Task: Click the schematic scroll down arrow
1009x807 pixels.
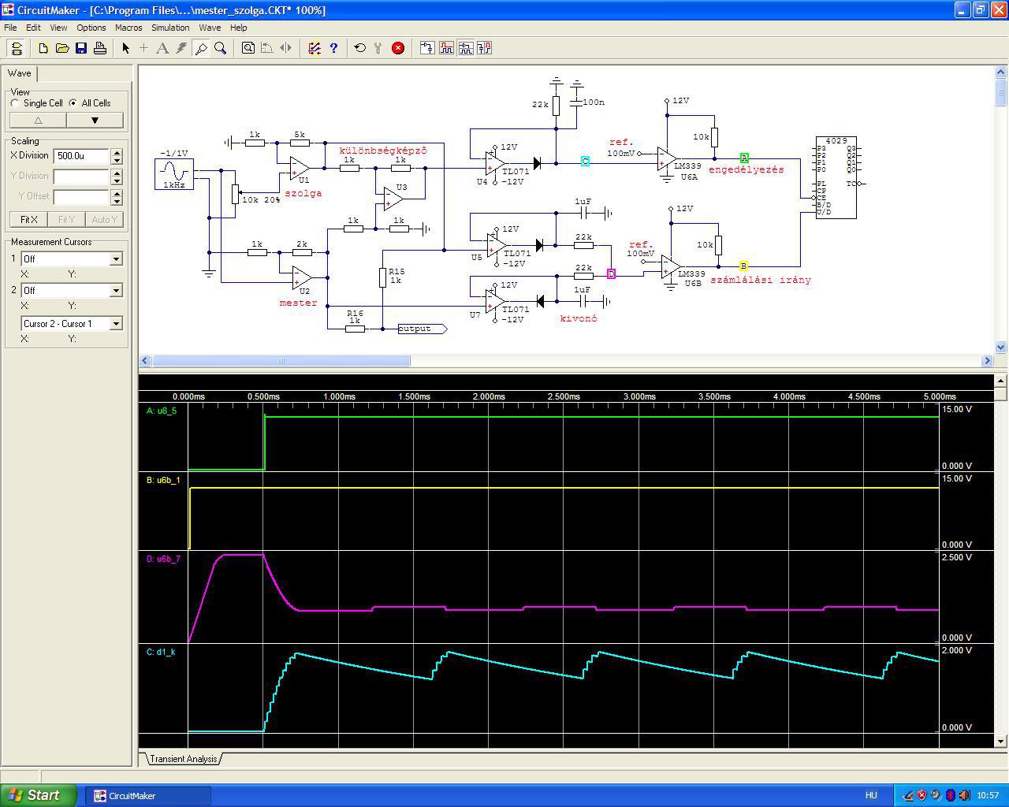Action: pyautogui.click(x=1000, y=347)
